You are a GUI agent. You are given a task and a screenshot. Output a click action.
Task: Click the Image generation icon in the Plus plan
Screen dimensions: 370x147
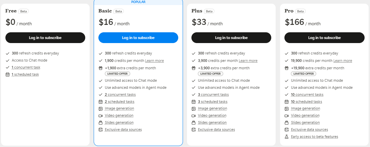click(193, 109)
